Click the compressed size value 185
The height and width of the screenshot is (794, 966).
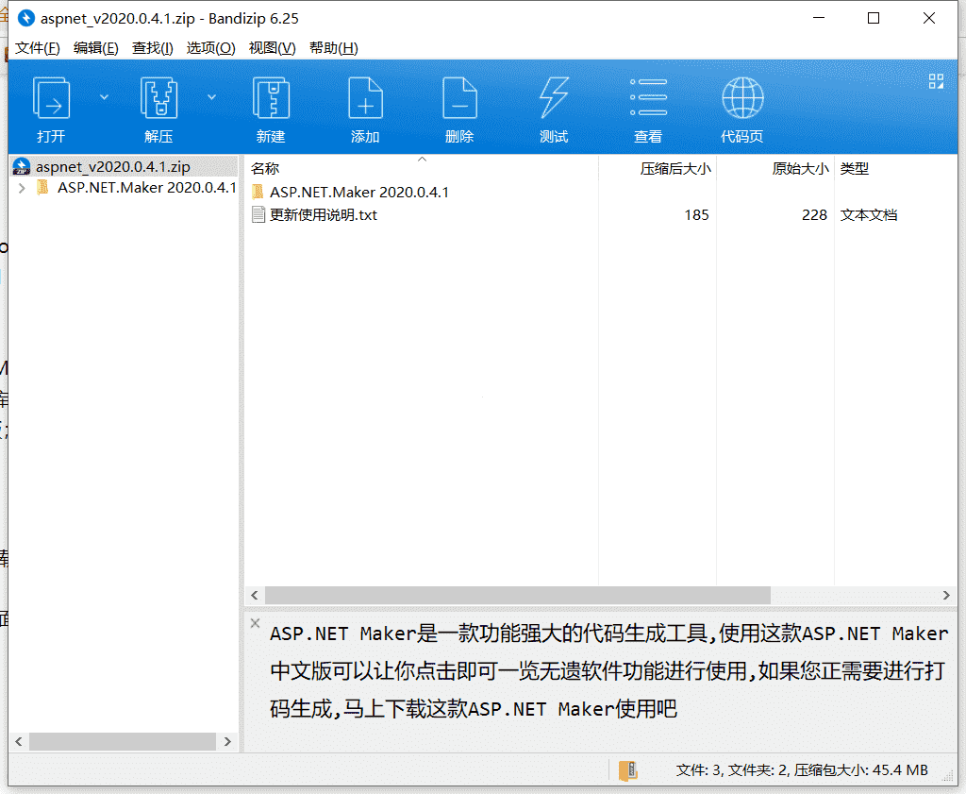coord(696,215)
